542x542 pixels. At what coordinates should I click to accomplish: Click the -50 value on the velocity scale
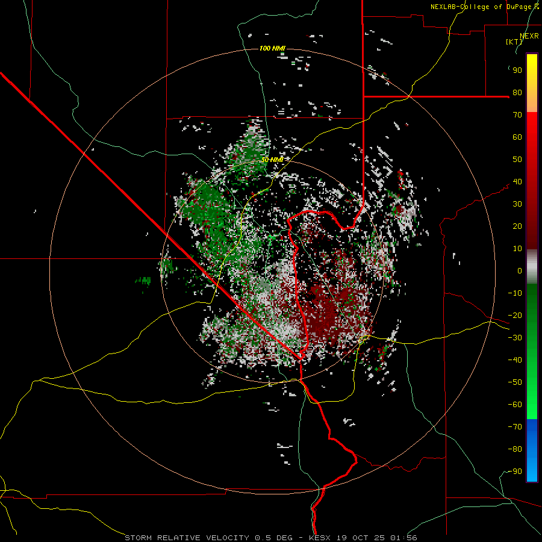tap(515, 382)
